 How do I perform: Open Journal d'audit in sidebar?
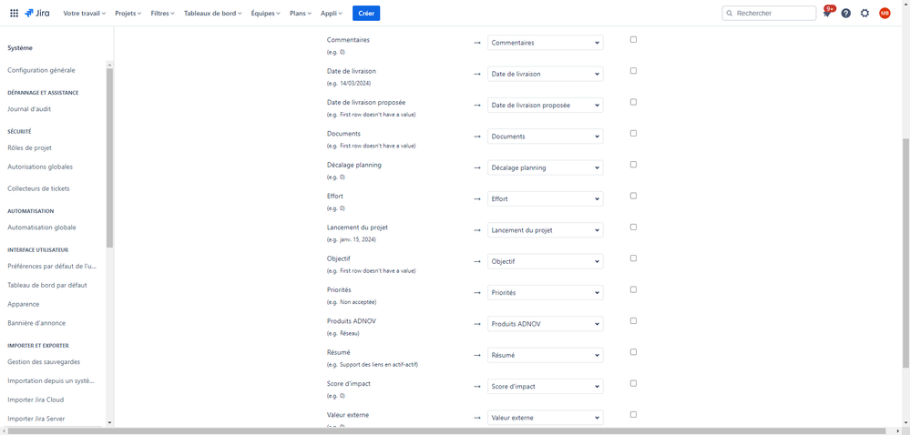(29, 108)
